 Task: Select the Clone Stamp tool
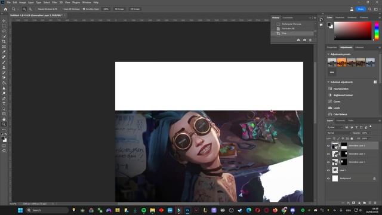(x=4, y=67)
